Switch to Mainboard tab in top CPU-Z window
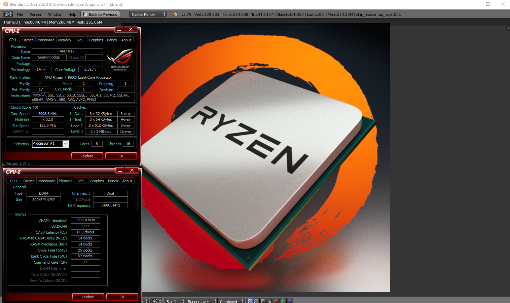This screenshot has height=303, width=510. click(46, 40)
